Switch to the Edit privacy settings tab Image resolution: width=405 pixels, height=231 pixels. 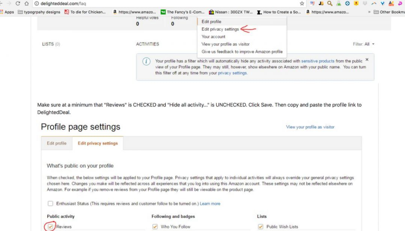[x=98, y=143]
